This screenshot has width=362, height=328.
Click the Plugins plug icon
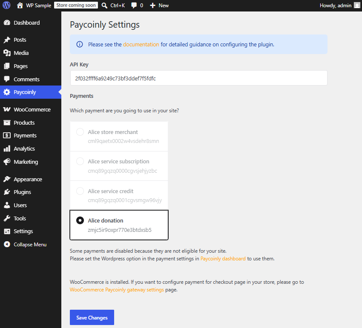click(x=7, y=192)
